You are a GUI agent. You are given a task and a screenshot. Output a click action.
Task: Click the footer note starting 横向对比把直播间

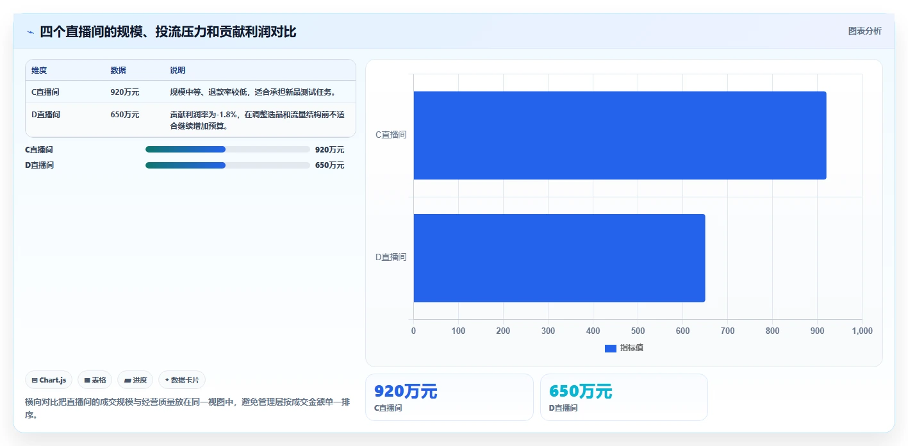pyautogui.click(x=188, y=408)
